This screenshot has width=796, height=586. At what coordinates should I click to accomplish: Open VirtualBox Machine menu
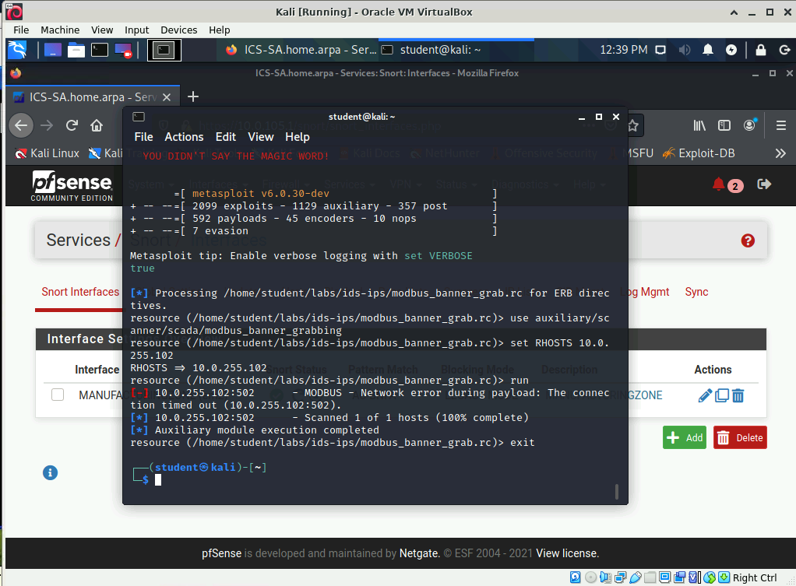[60, 30]
